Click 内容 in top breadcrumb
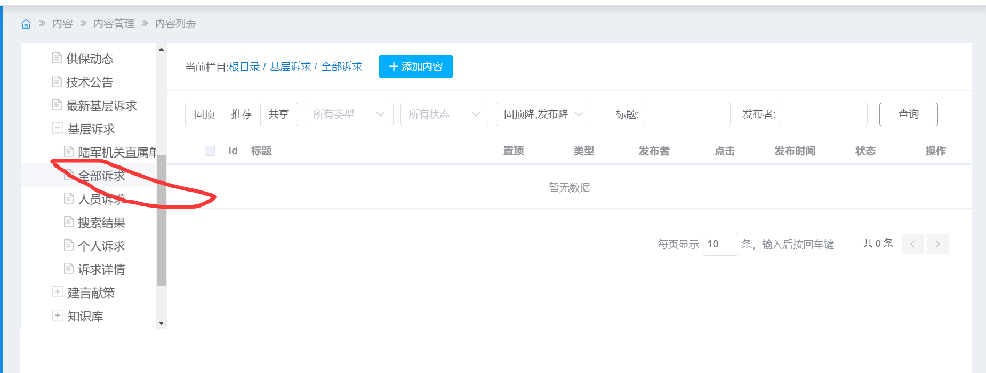Viewport: 986px width, 373px height. (x=62, y=23)
